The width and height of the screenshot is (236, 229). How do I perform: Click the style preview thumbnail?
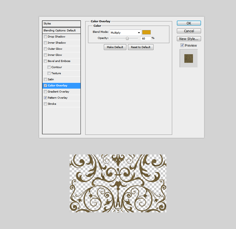pyautogui.click(x=189, y=58)
